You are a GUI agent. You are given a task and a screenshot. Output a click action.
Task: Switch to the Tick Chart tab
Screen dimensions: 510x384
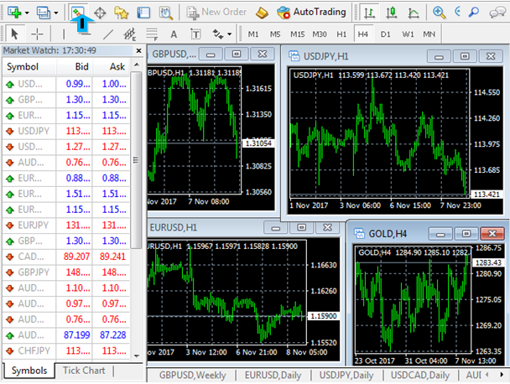[x=84, y=371]
